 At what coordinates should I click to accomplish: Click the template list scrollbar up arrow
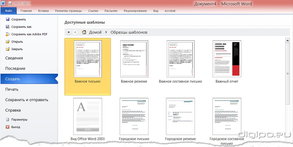pyautogui.click(x=288, y=41)
